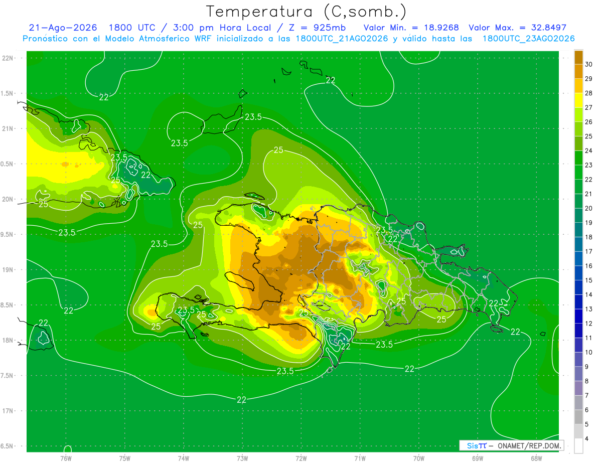
Task: Click legend value '30' on color scale
Action: pyautogui.click(x=589, y=64)
